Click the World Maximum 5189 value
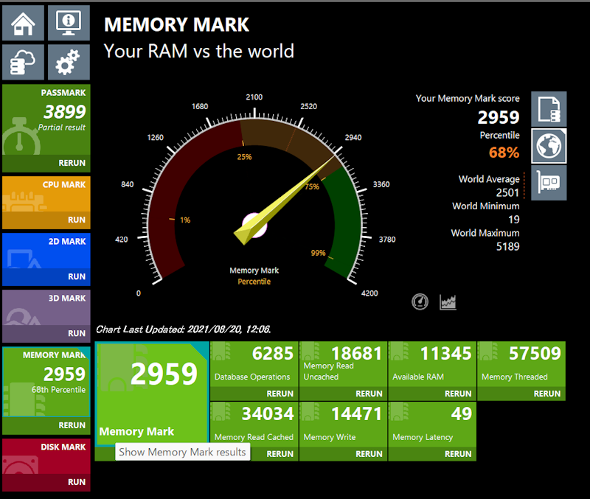This screenshot has width=590, height=499. (507, 246)
